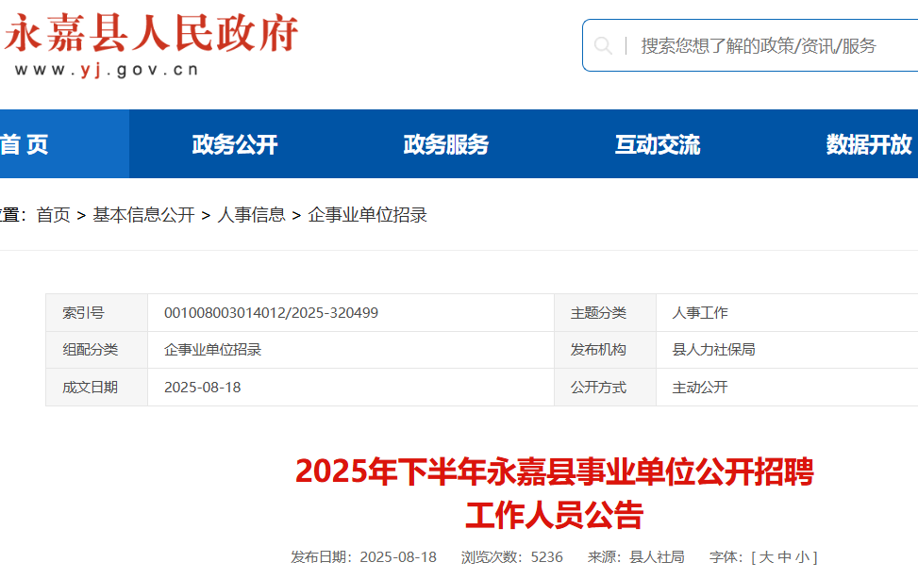Open the 数据开放 navigation tab
The image size is (918, 579).
pyautogui.click(x=869, y=144)
